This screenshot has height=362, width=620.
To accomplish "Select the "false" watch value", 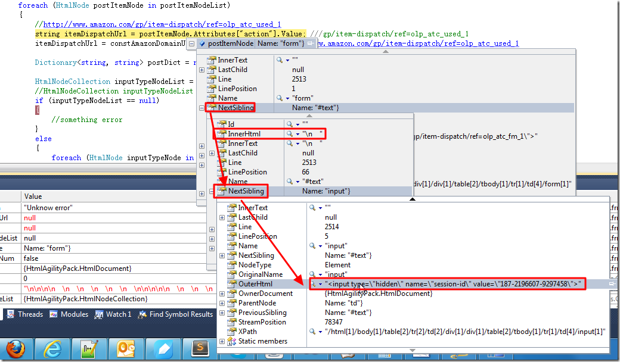I will (31, 258).
